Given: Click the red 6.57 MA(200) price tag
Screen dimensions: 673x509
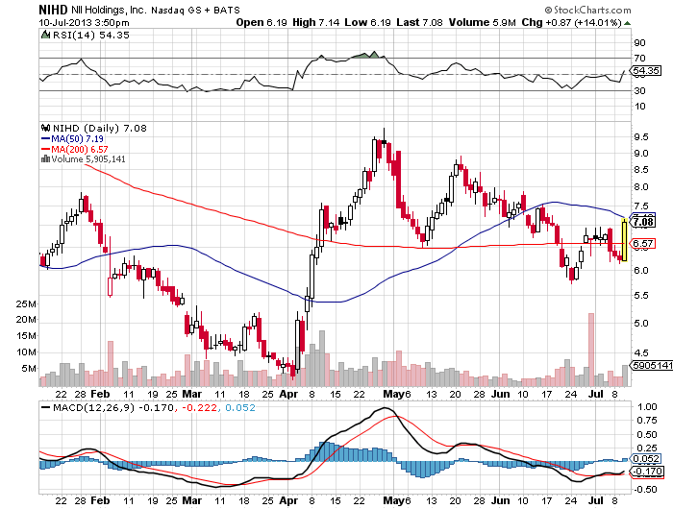Looking at the screenshot, I should (642, 244).
